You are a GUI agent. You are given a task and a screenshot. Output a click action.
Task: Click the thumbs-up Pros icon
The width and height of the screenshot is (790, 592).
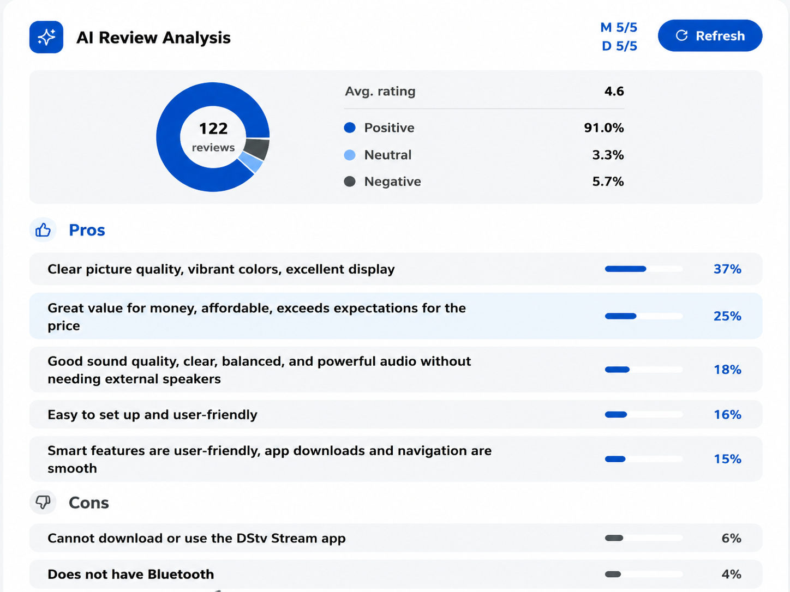[43, 230]
